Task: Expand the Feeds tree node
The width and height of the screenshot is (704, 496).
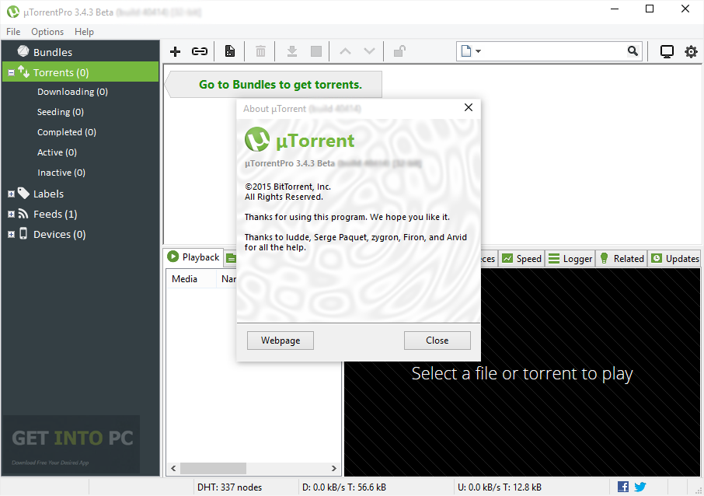Action: click(11, 215)
